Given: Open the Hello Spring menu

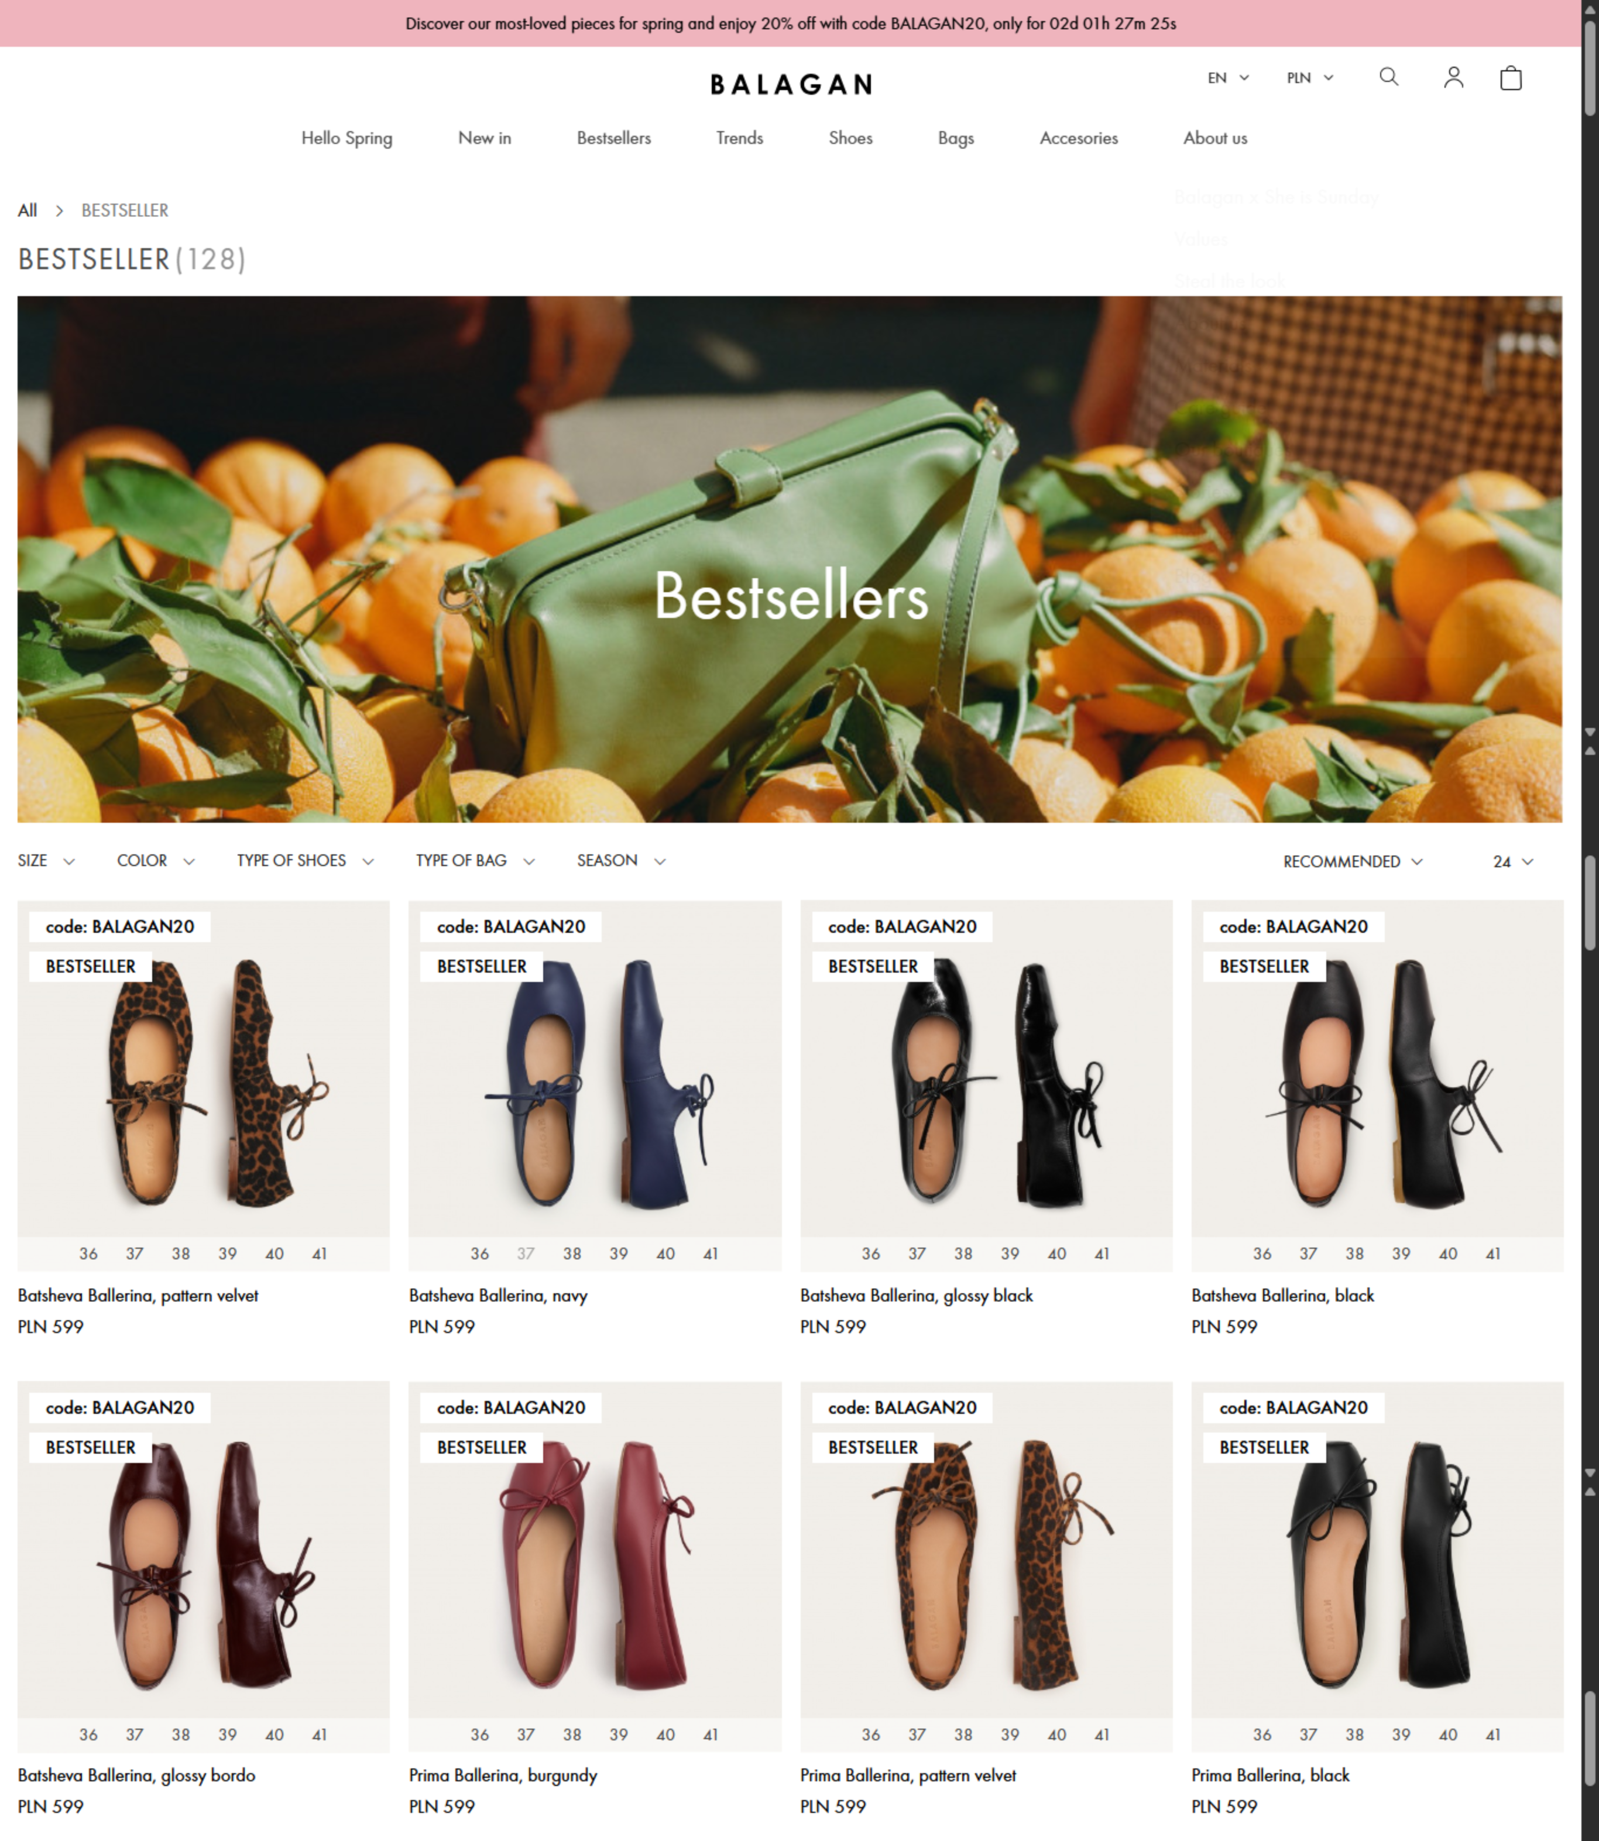Looking at the screenshot, I should pyautogui.click(x=347, y=138).
